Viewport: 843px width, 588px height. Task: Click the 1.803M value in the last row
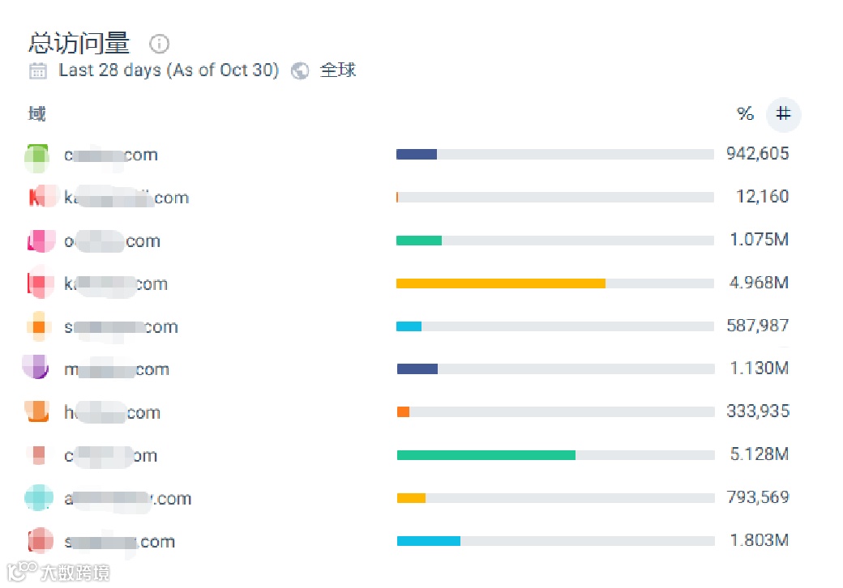click(x=759, y=540)
